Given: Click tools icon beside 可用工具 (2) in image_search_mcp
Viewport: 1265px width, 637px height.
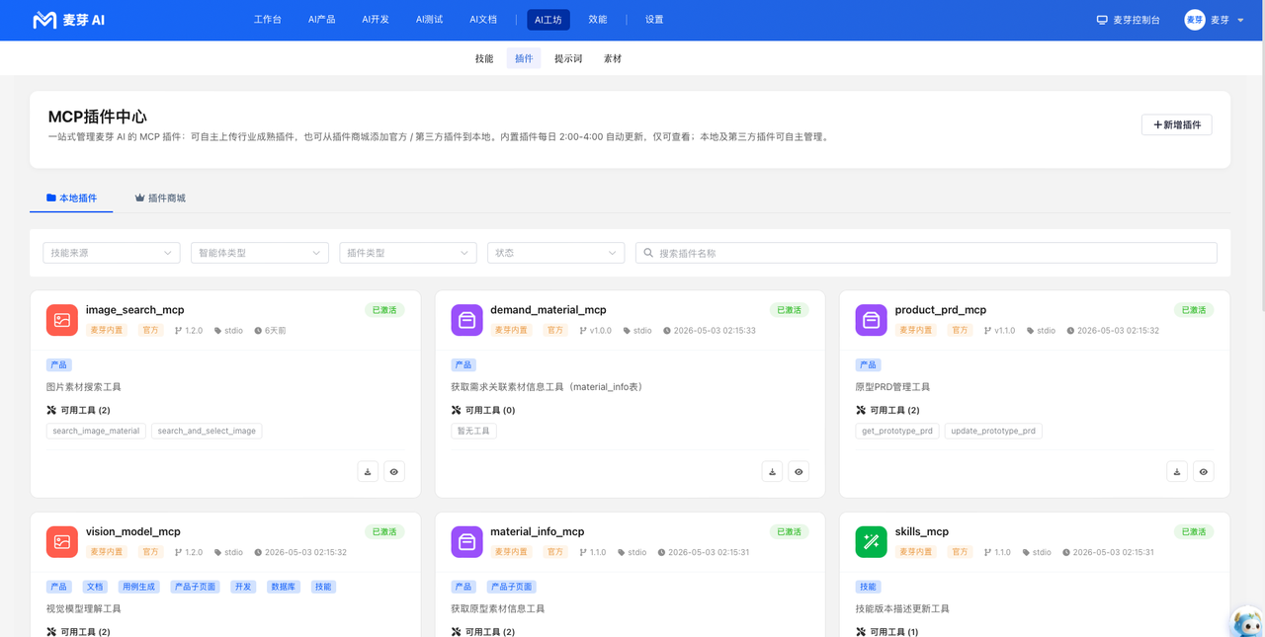Looking at the screenshot, I should [x=51, y=410].
